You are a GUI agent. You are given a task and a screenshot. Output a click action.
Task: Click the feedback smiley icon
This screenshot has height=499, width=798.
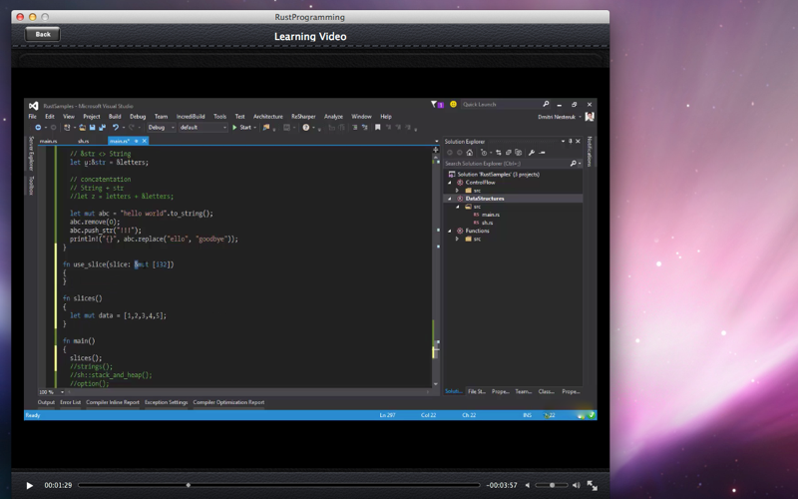click(x=453, y=105)
